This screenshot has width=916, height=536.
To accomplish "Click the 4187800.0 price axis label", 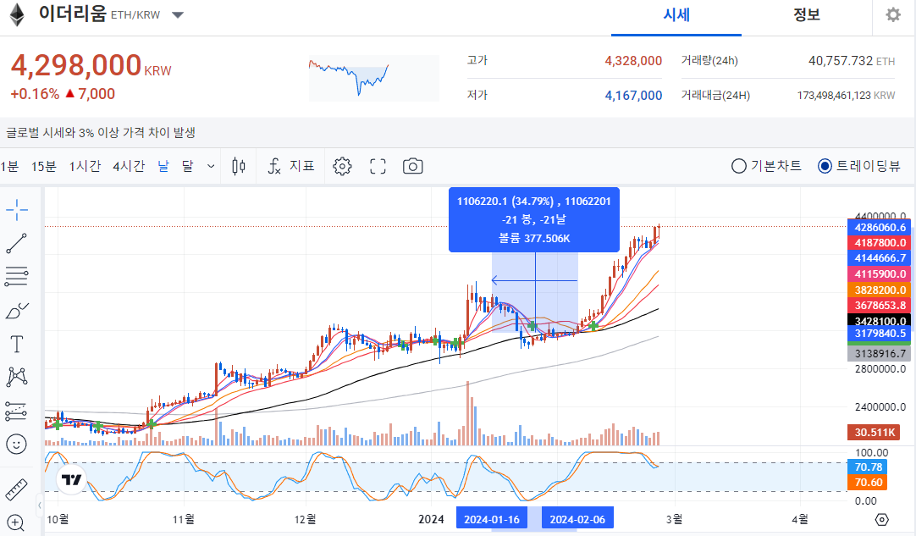I will tap(880, 242).
